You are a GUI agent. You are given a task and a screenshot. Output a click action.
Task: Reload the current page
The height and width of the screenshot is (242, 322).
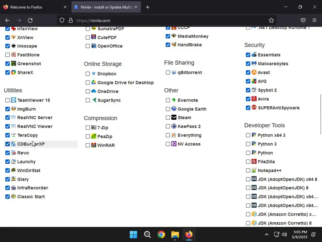(30, 20)
